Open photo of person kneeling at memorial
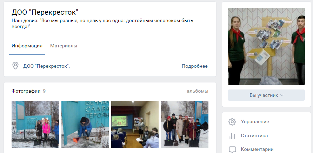The height and width of the screenshot is (153, 313). pyautogui.click(x=85, y=124)
